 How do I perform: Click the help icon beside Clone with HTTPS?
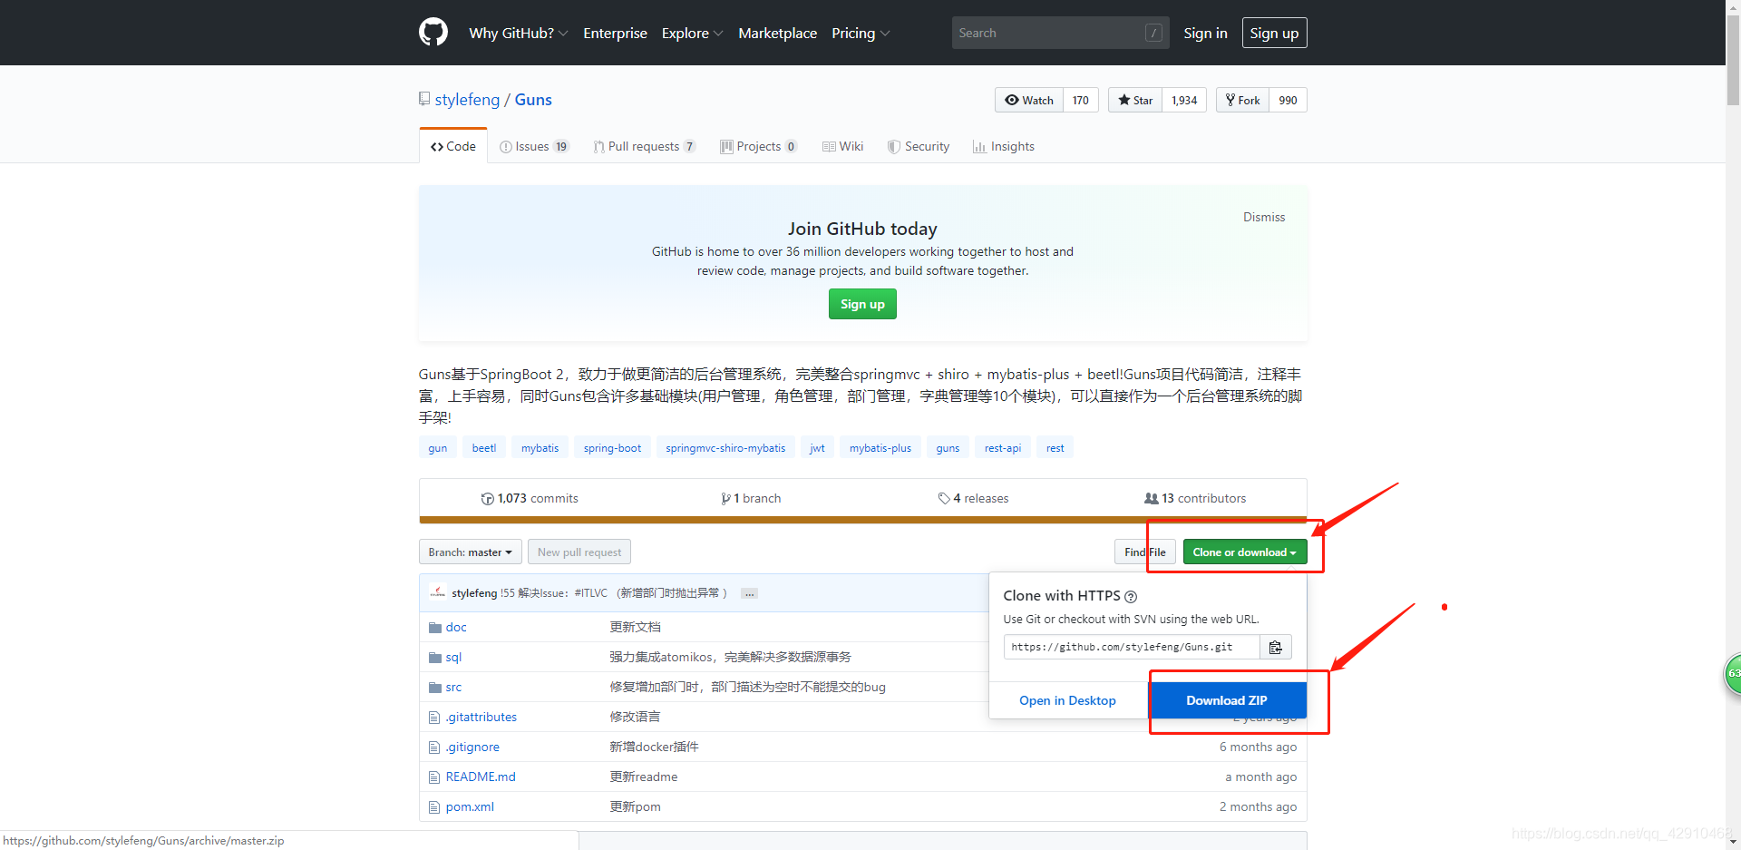point(1131,596)
